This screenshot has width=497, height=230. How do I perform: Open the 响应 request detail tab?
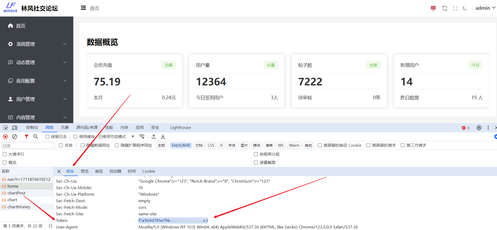click(99, 171)
